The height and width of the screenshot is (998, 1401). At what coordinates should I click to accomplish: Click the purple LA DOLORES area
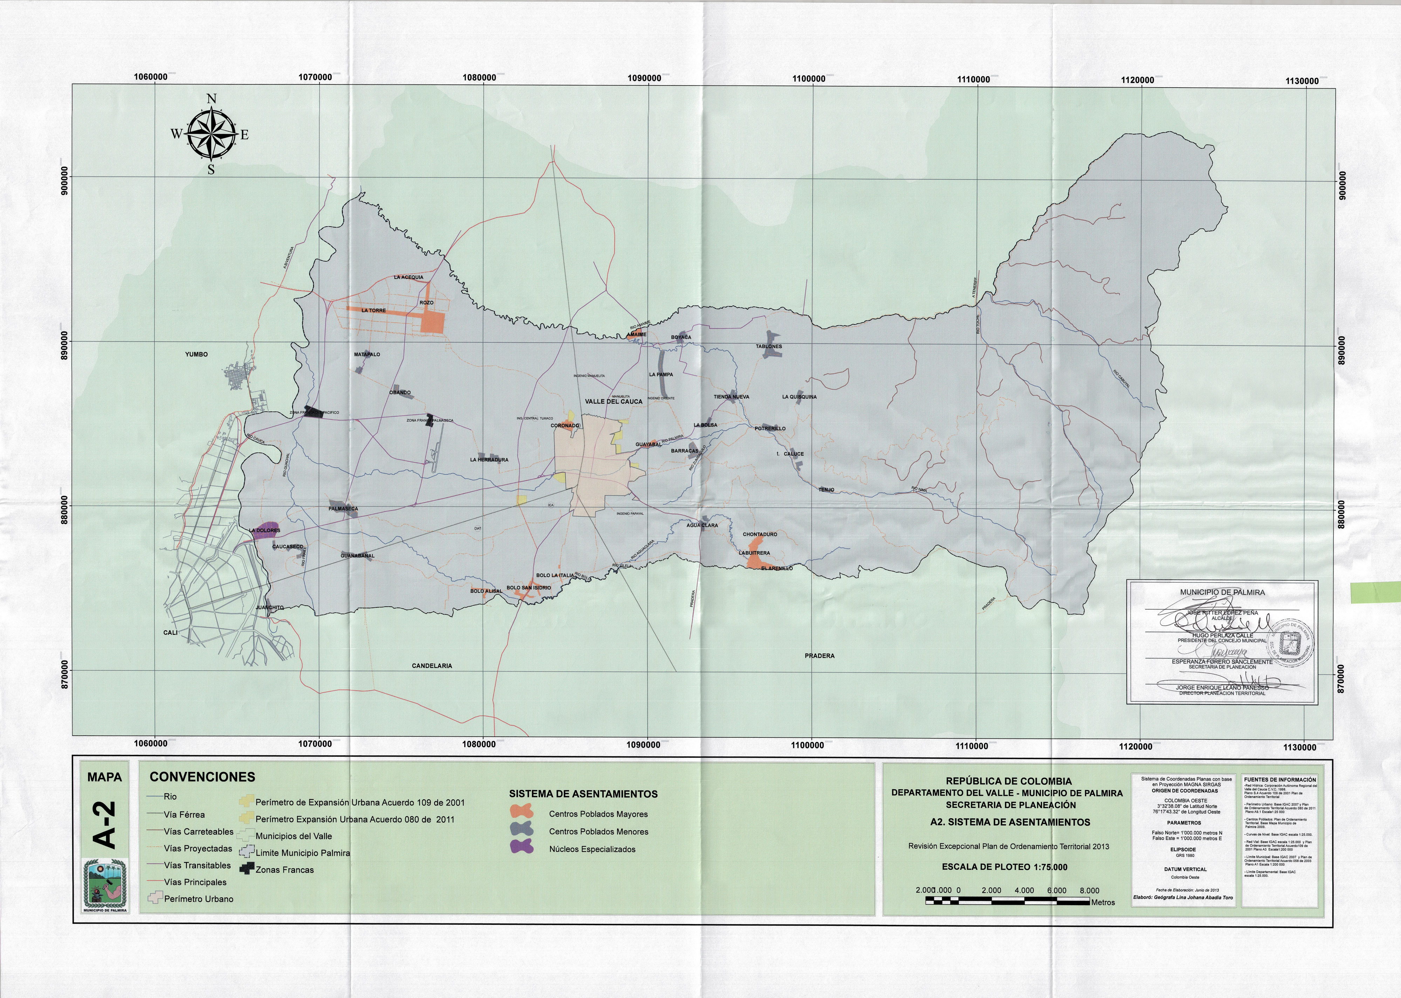click(266, 531)
